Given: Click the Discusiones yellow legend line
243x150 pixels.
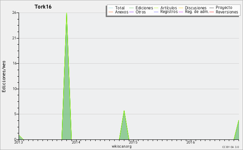Looking at the screenshot, I should tap(181, 8).
